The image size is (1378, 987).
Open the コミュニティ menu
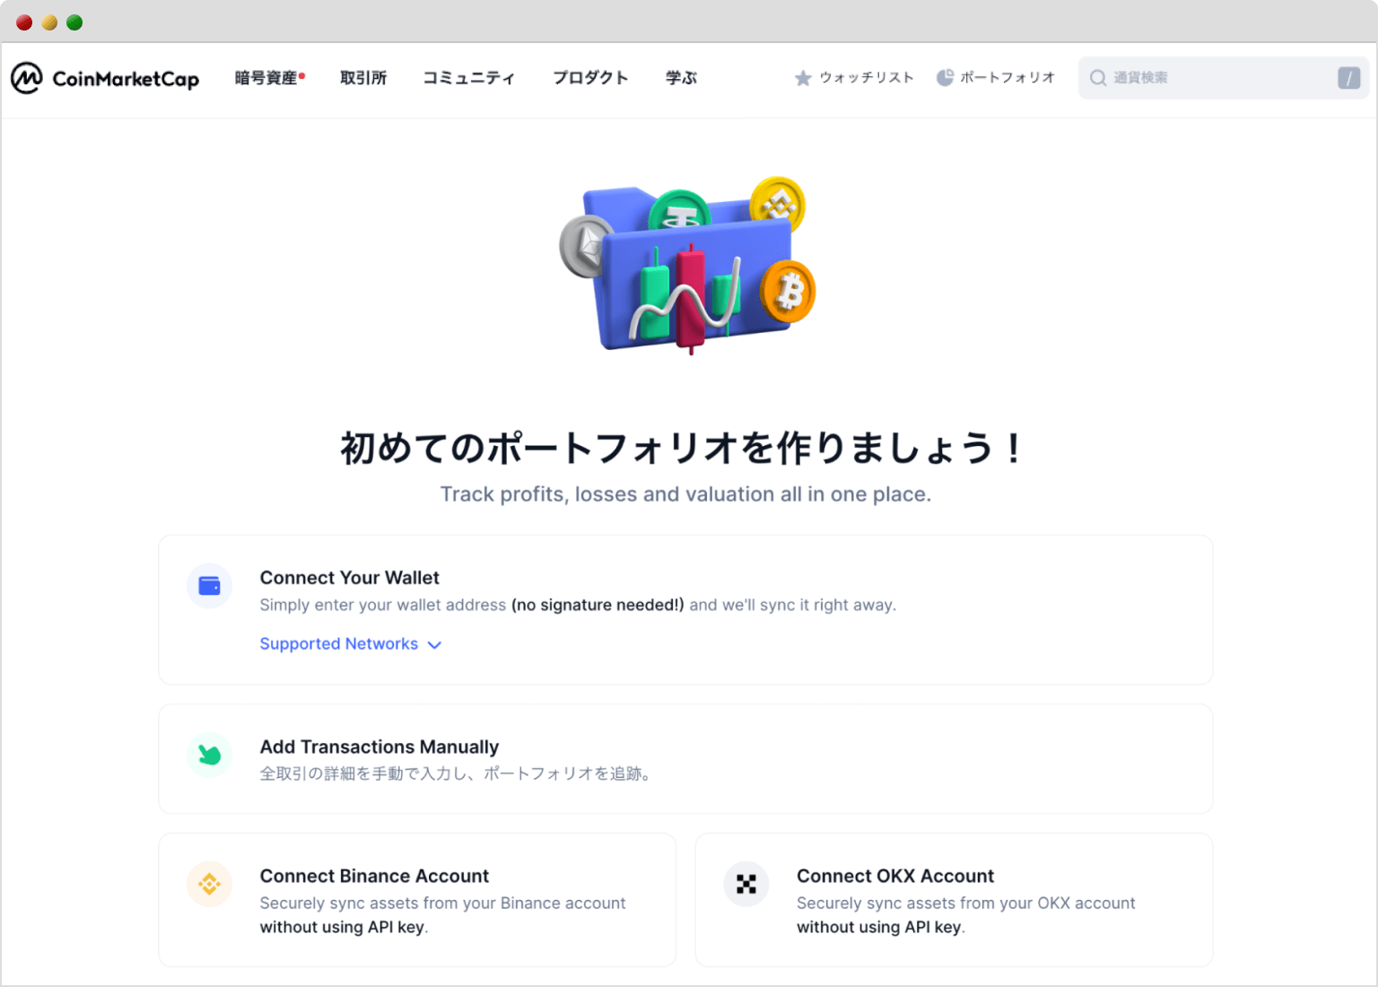tap(469, 78)
